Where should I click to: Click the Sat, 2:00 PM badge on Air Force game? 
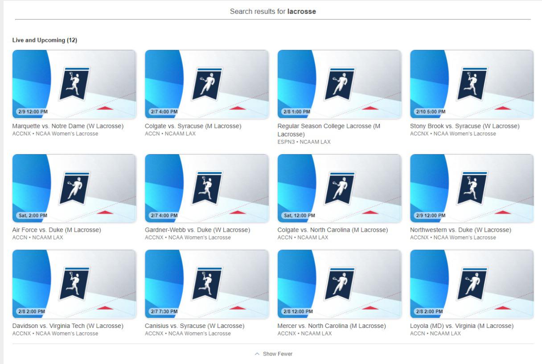point(33,216)
